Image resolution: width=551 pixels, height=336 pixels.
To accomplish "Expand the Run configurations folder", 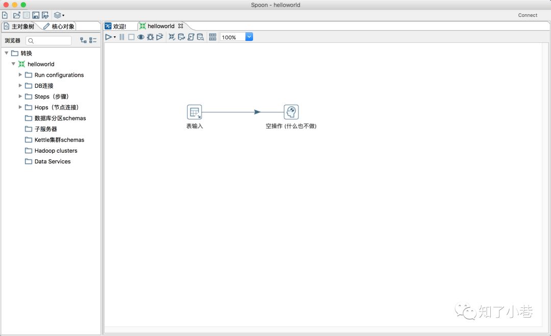I will click(20, 75).
